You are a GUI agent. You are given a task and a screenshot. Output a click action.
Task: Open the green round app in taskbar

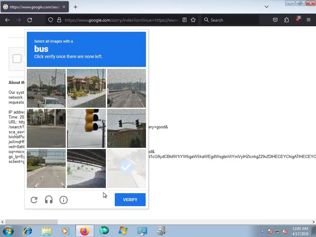click(104, 231)
